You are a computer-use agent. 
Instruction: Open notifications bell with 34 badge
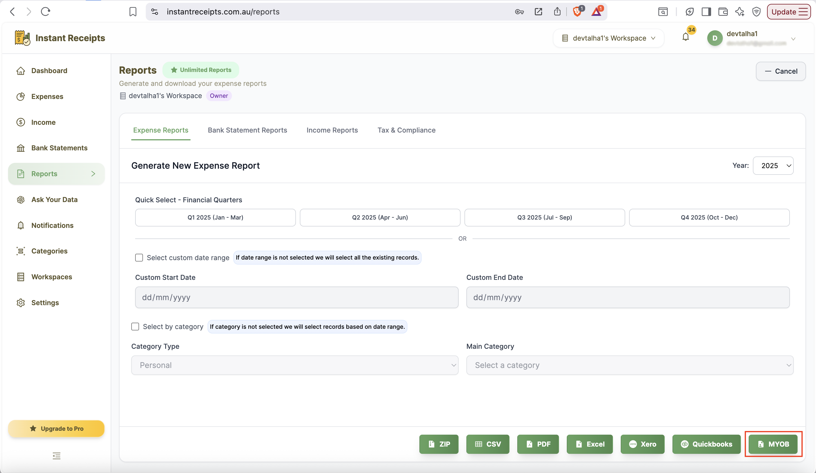686,37
